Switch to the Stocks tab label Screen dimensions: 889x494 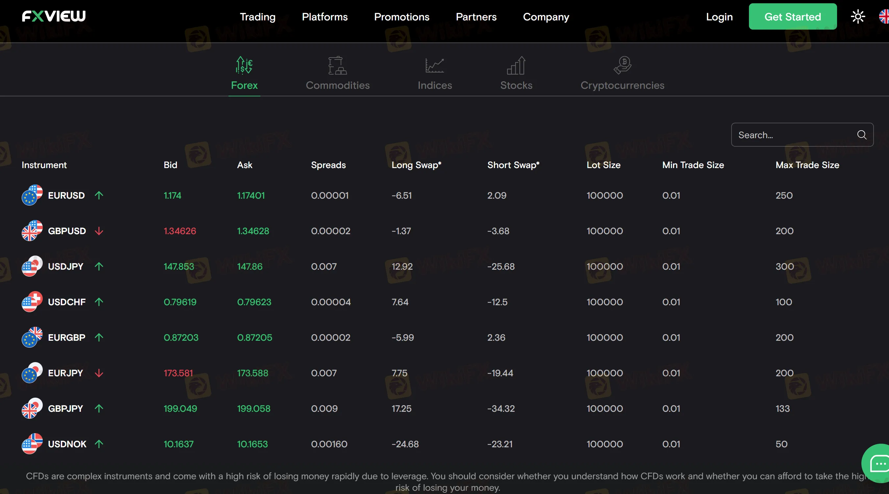click(516, 85)
